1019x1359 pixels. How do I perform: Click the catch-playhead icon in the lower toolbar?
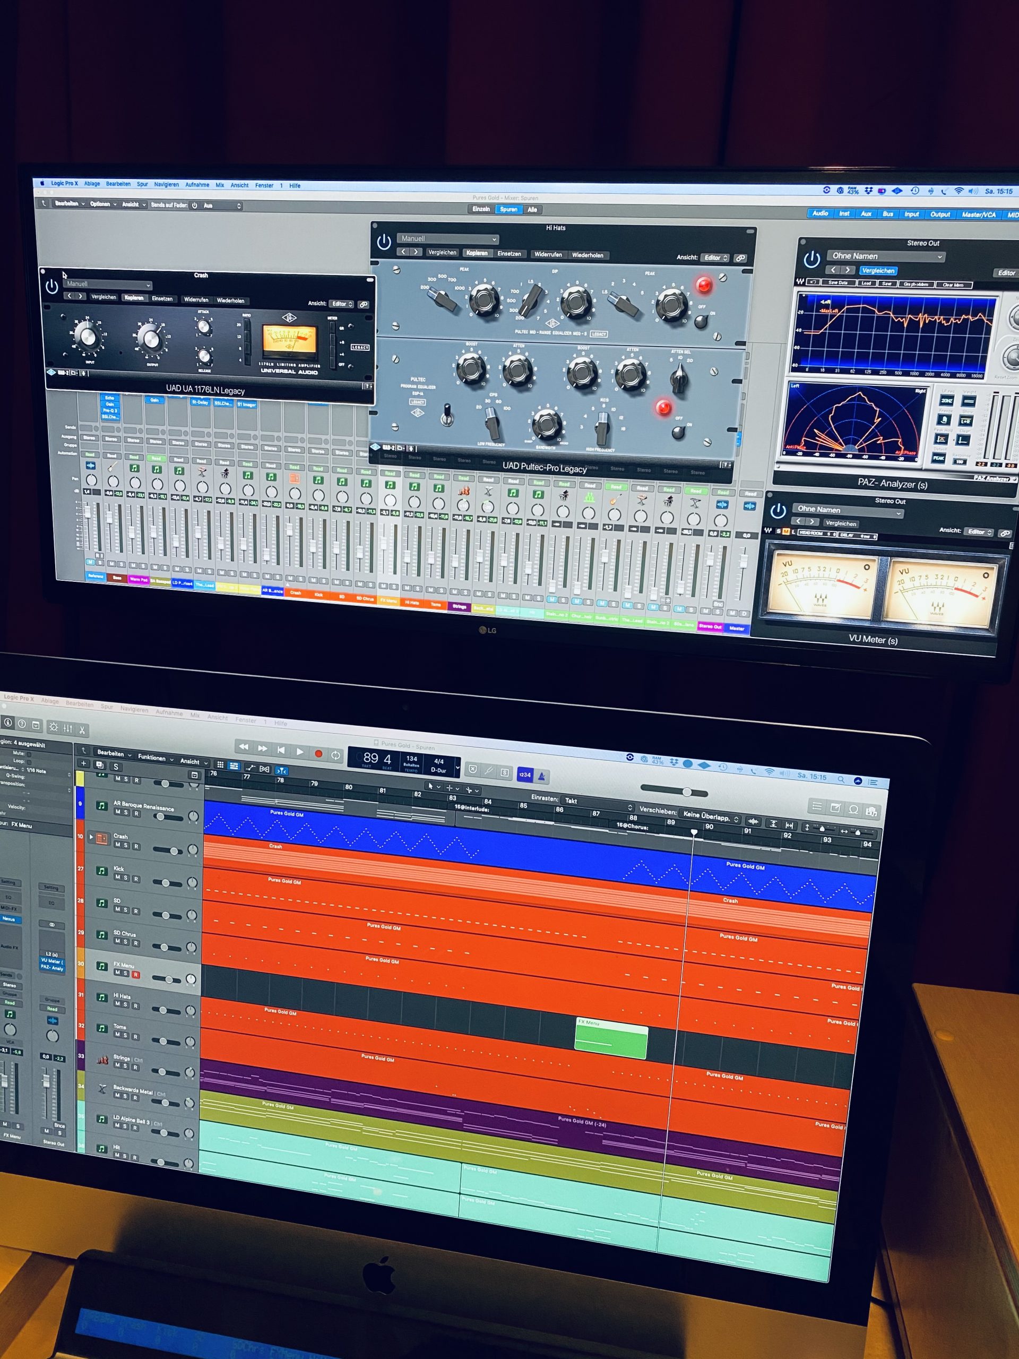tap(282, 772)
